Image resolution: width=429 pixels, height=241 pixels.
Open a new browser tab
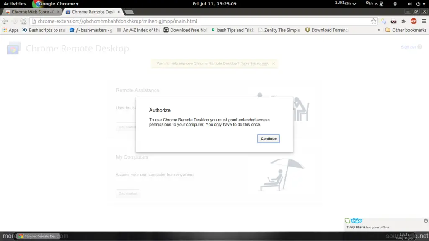tap(129, 12)
